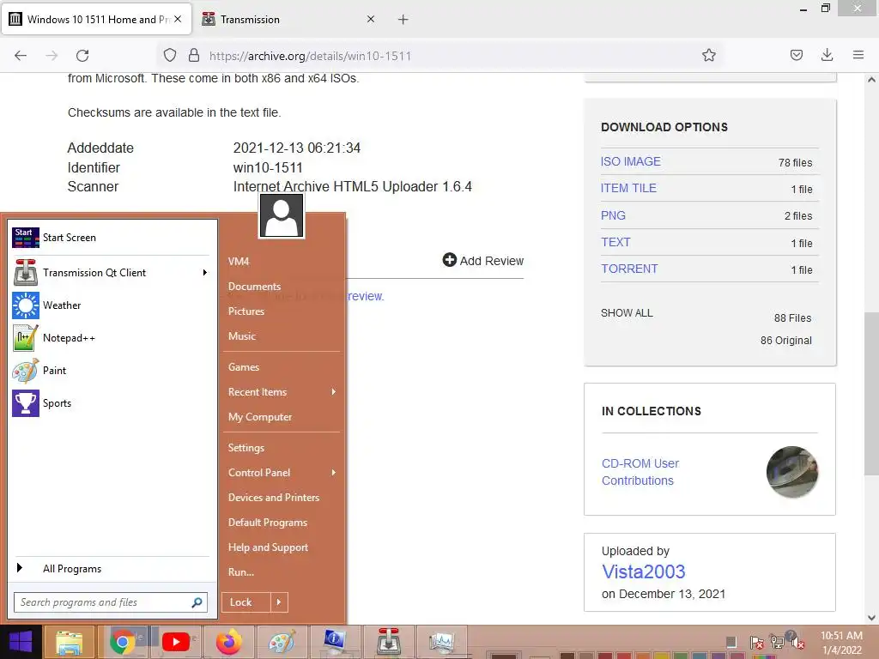879x659 pixels.
Task: Switch to Firefox on taskbar
Action: click(x=228, y=642)
